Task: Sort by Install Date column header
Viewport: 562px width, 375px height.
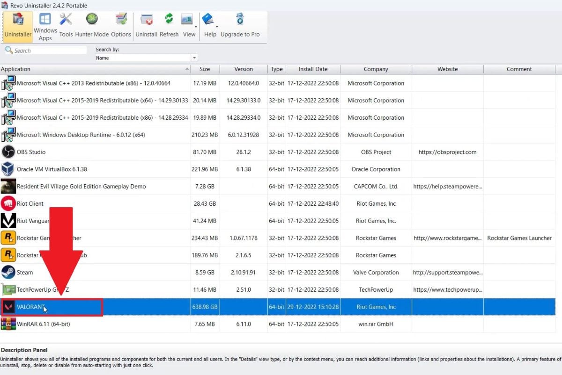Action: pyautogui.click(x=313, y=69)
